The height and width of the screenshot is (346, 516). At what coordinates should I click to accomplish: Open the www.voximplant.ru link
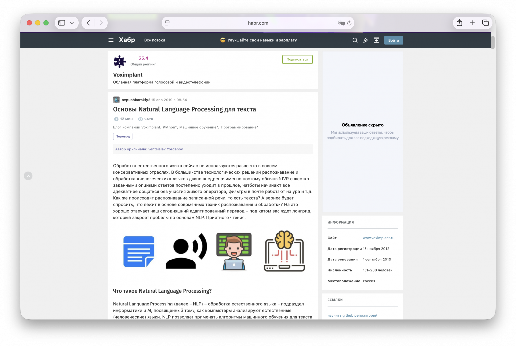378,238
